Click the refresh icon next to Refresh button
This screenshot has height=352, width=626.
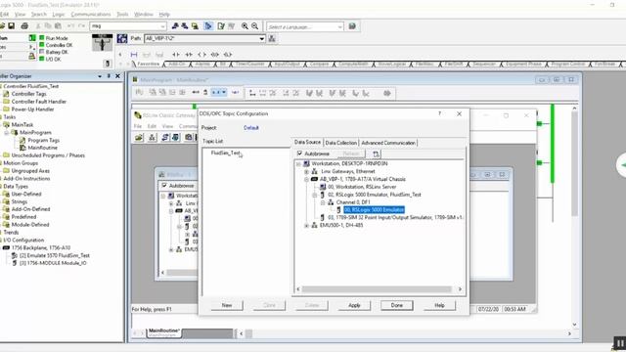point(376,154)
